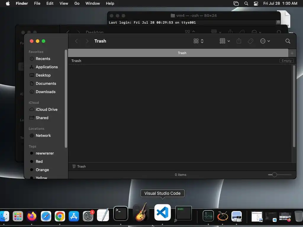
Task: Open Activity Monitor from the Dock
Action: tap(208, 216)
